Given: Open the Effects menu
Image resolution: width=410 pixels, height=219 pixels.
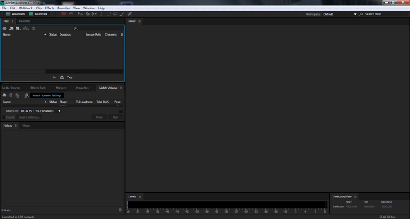Looking at the screenshot, I should tap(49, 8).
